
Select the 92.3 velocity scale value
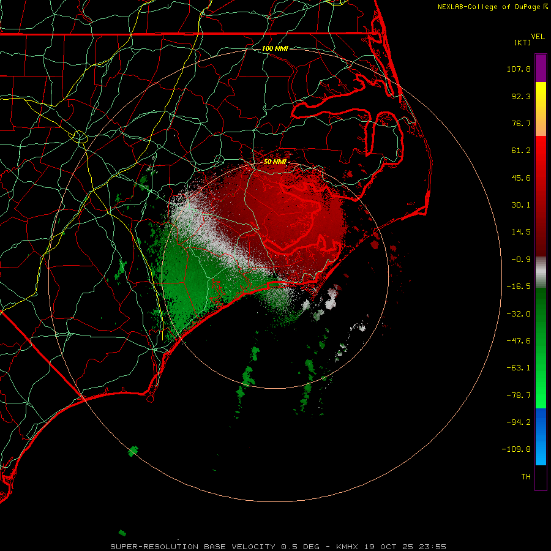(521, 96)
